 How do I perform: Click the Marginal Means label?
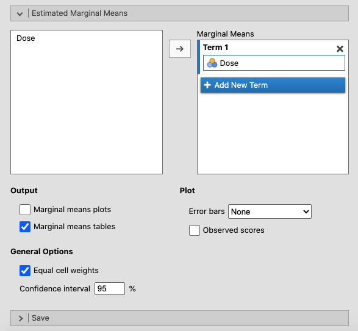(225, 34)
